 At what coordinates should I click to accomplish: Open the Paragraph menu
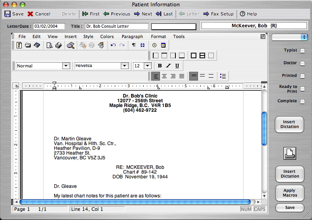pyautogui.click(x=132, y=36)
